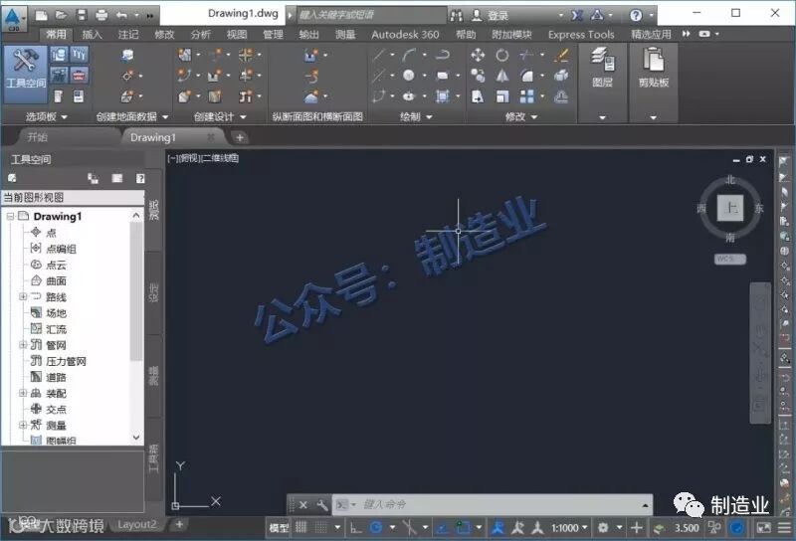This screenshot has width=796, height=541.
Task: Click the Copy tool icon in 修改
Action: click(478, 76)
